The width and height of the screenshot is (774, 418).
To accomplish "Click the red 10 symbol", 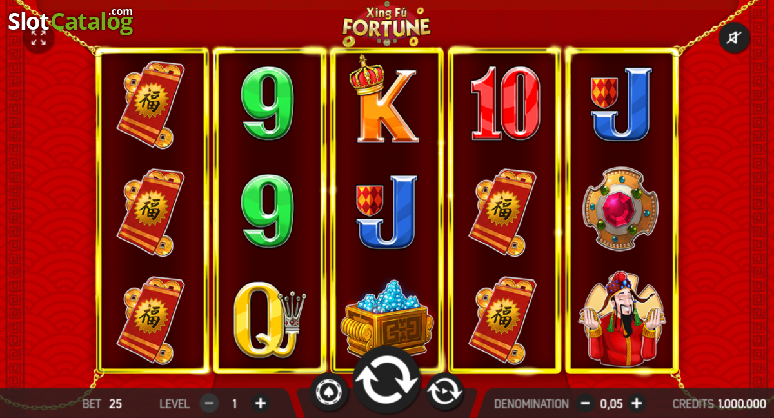I will pyautogui.click(x=505, y=103).
